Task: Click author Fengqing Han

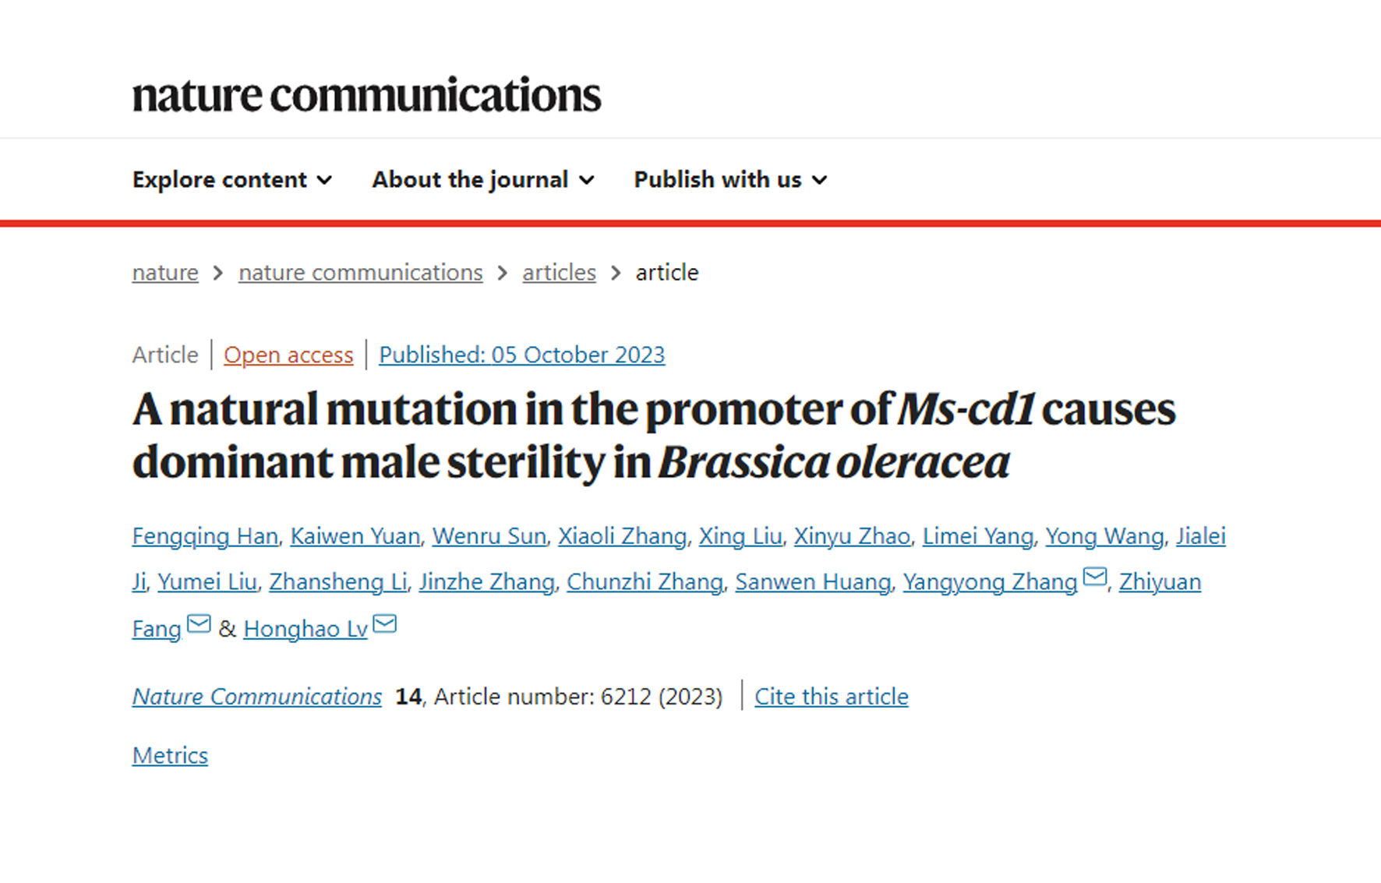Action: click(x=204, y=536)
